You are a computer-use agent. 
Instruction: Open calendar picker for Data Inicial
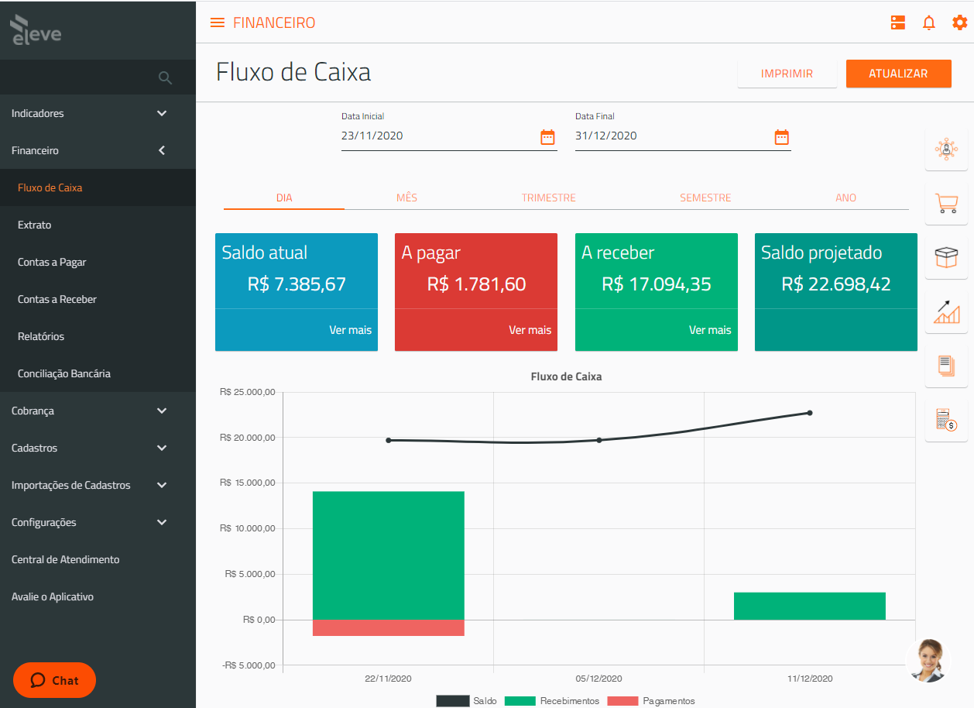tap(547, 137)
